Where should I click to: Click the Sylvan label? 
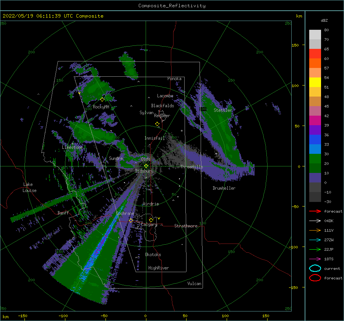point(146,113)
